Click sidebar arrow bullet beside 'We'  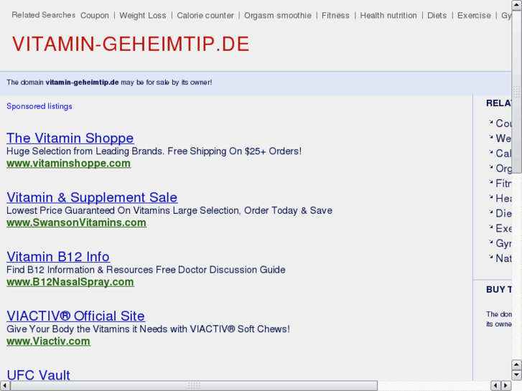pyautogui.click(x=490, y=137)
